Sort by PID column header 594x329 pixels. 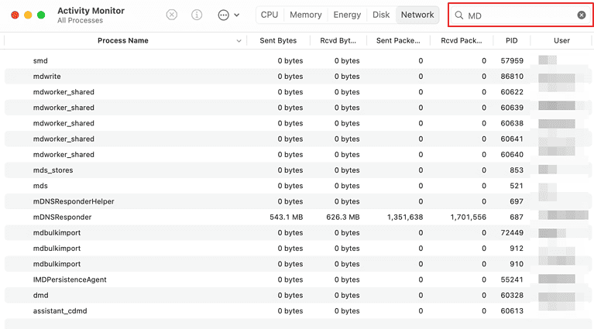pos(511,40)
